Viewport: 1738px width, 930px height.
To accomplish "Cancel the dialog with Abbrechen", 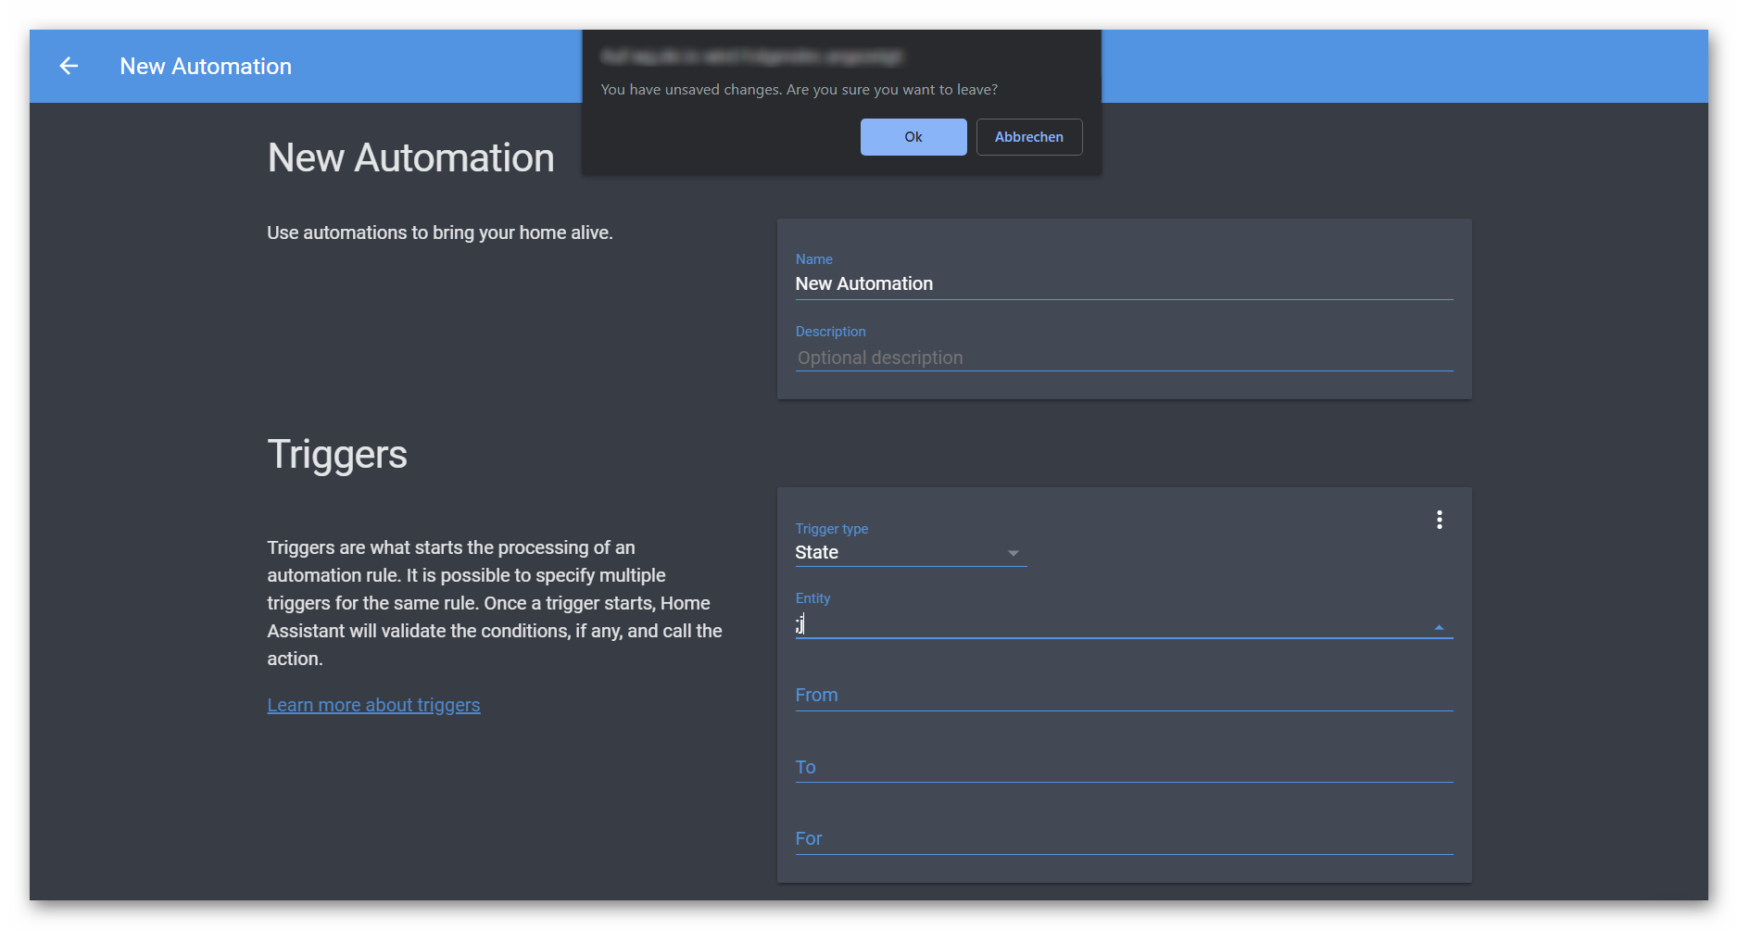I will click(x=1029, y=137).
